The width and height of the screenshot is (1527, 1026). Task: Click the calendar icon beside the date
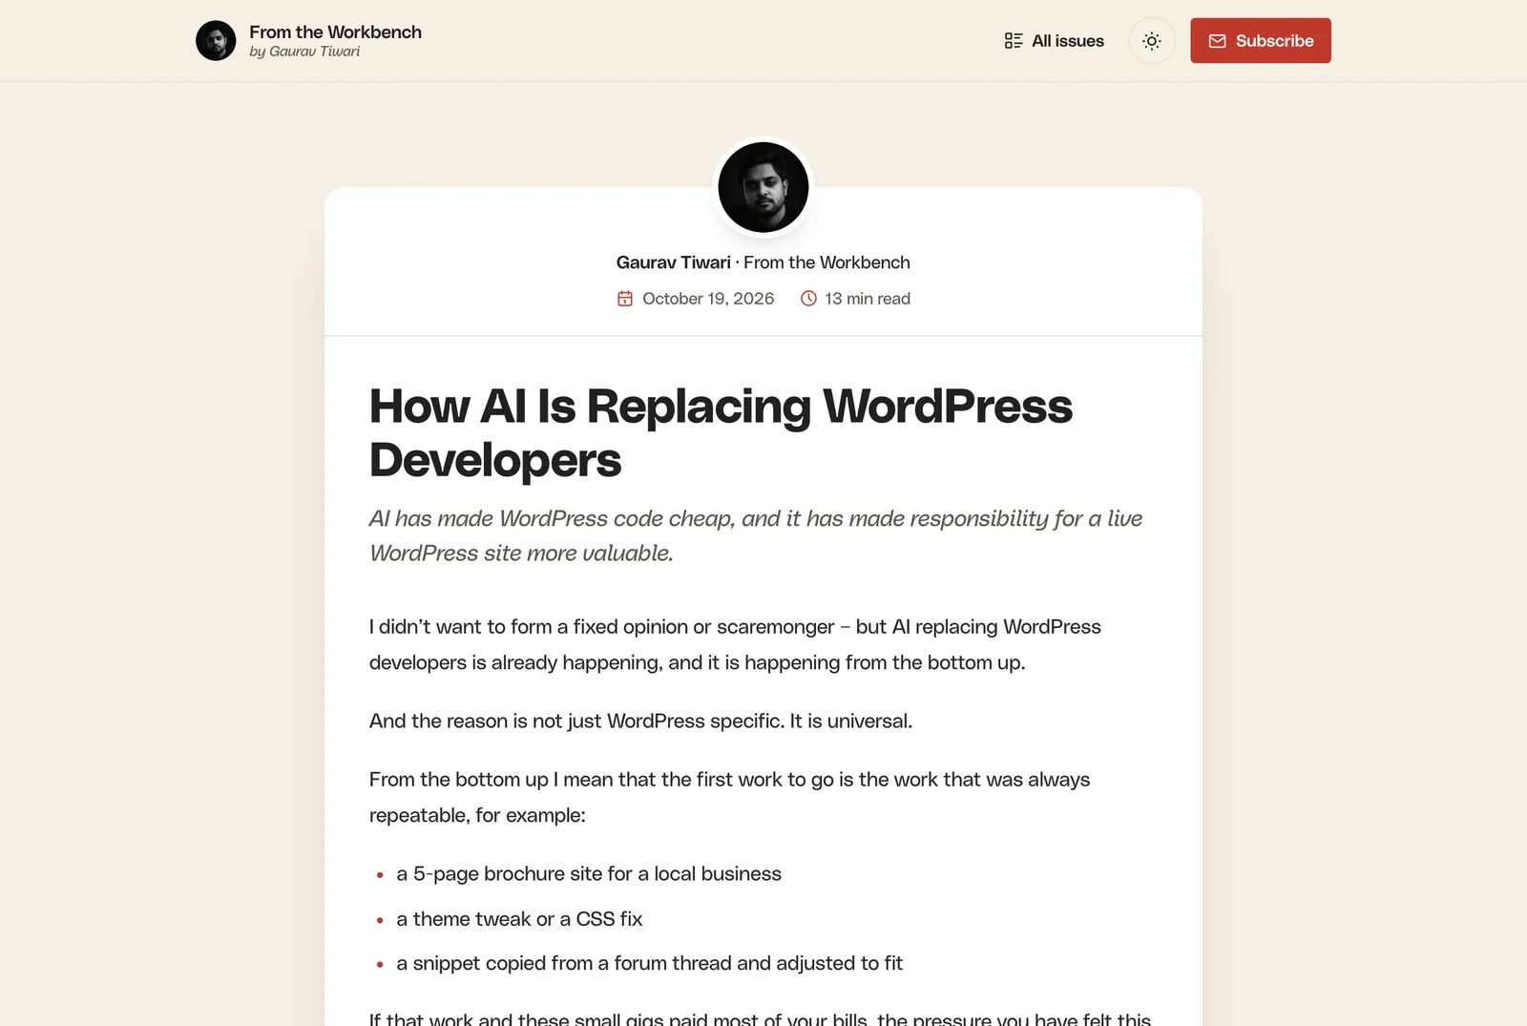[625, 299]
